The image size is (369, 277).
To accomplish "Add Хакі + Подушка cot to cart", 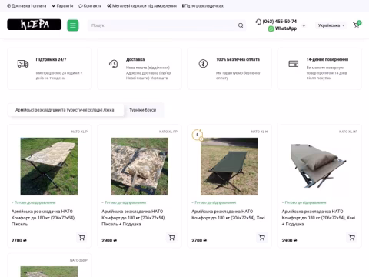I will [x=352, y=238].
